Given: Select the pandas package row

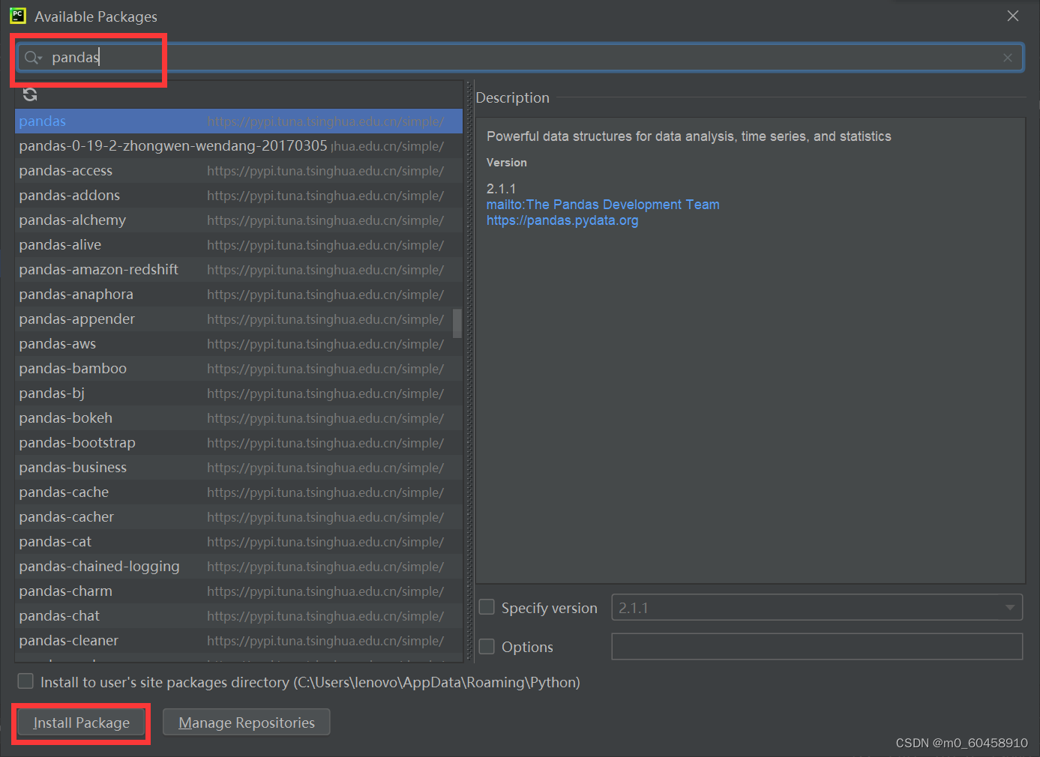Looking at the screenshot, I should tap(238, 121).
